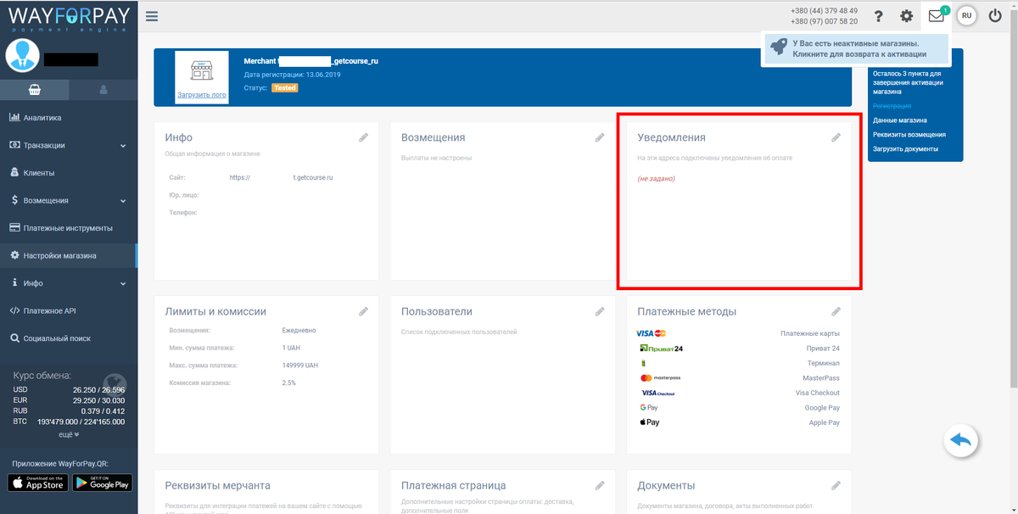
Task: Edit the Возмещения card pencil
Action: pyautogui.click(x=600, y=137)
